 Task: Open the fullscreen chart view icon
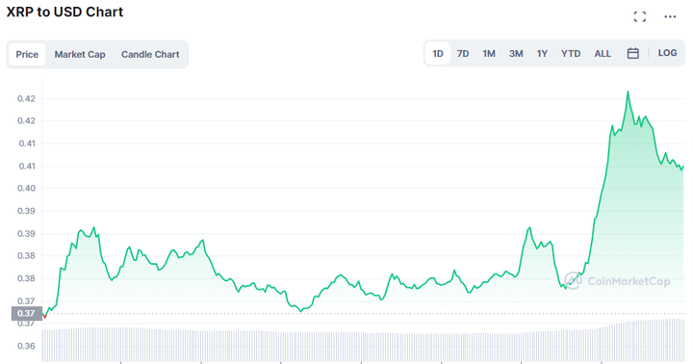tap(639, 16)
